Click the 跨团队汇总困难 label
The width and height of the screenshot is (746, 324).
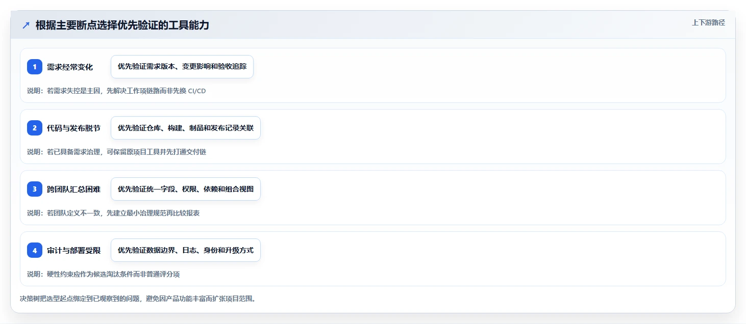click(73, 189)
